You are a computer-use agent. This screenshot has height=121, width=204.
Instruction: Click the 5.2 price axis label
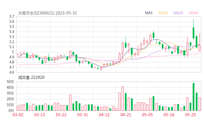[x=12, y=42]
